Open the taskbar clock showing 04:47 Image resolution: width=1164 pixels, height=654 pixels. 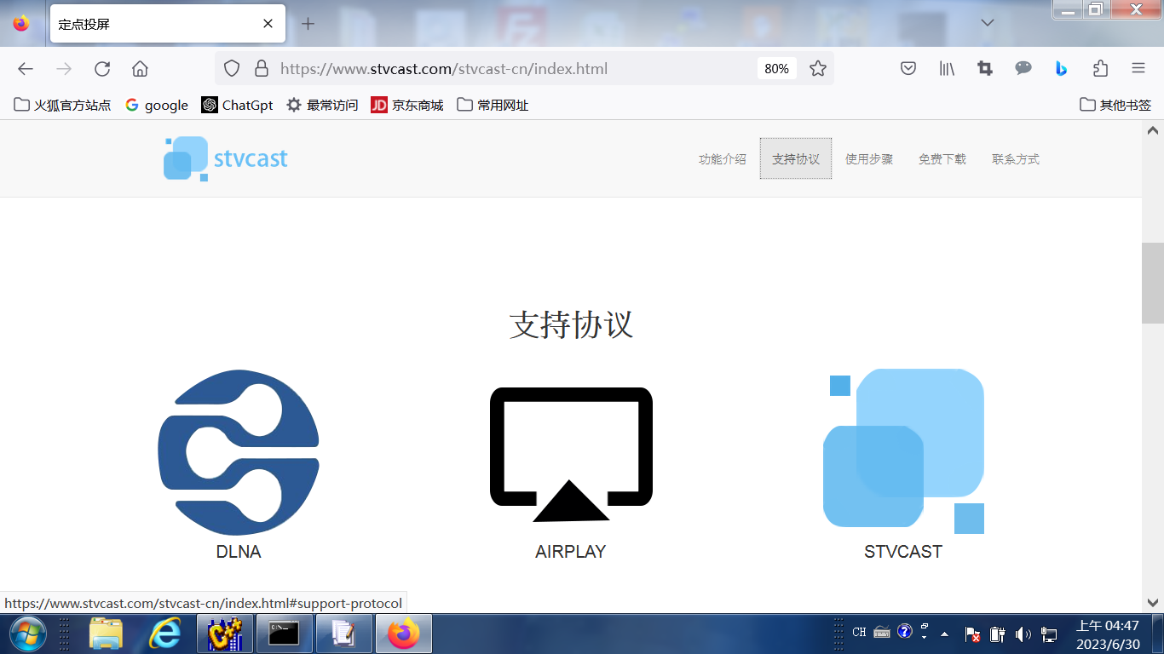pos(1108,634)
